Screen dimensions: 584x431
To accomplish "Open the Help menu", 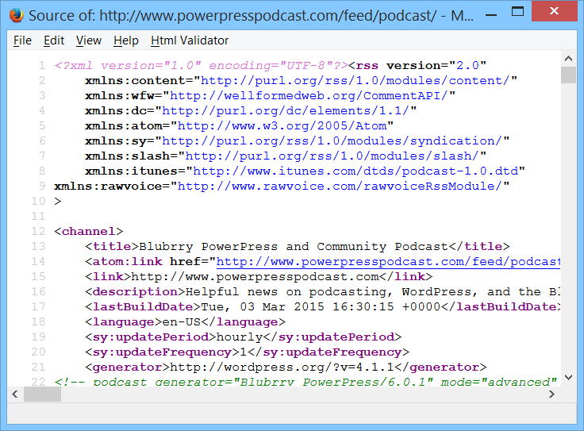I will [x=126, y=40].
